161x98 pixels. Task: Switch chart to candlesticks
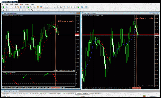pyautogui.click(x=58, y=7)
